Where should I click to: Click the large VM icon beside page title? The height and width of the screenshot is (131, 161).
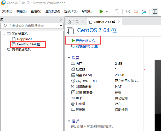(x=70, y=30)
